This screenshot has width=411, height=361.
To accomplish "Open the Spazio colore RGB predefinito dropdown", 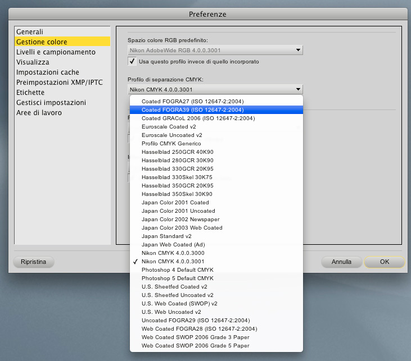I will [215, 50].
